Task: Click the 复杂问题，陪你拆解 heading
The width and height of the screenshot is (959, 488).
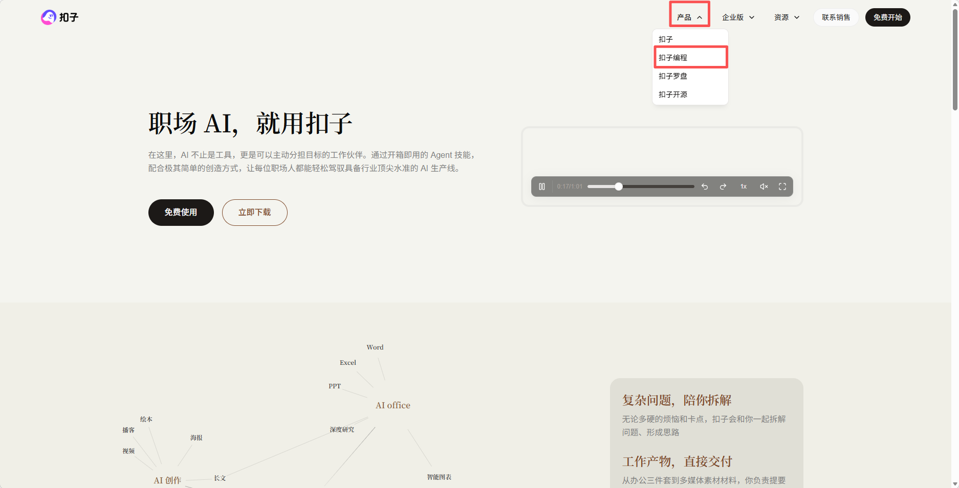Action: click(677, 400)
